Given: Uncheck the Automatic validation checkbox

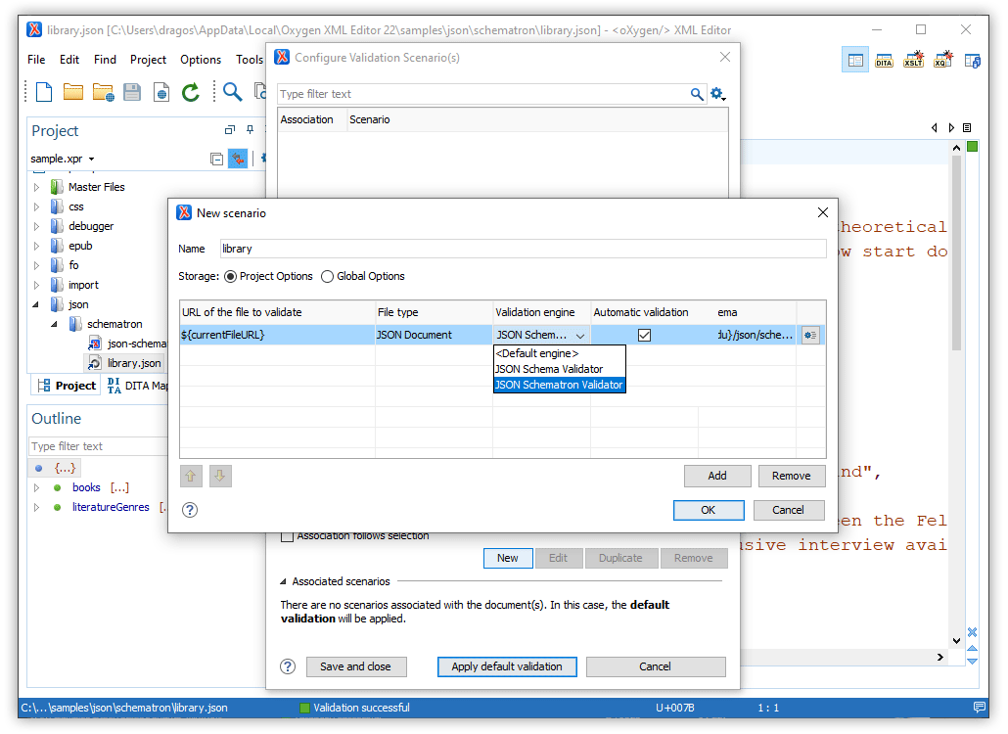Looking at the screenshot, I should point(644,335).
